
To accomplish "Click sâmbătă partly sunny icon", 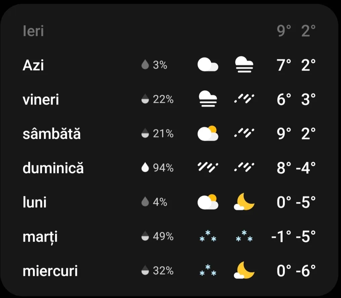I will click(208, 134).
